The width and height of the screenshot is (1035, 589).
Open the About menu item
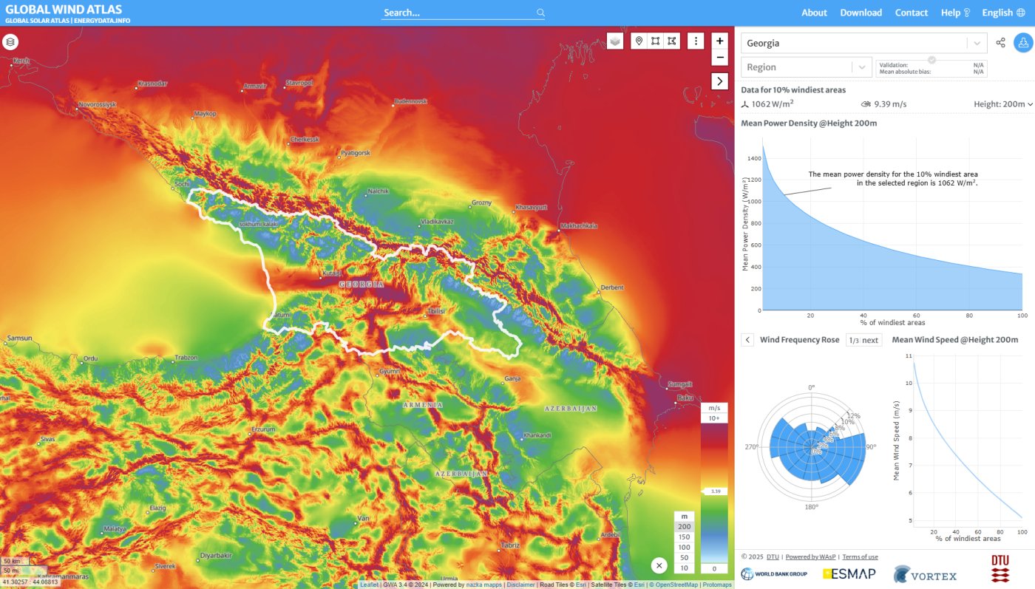pos(814,13)
